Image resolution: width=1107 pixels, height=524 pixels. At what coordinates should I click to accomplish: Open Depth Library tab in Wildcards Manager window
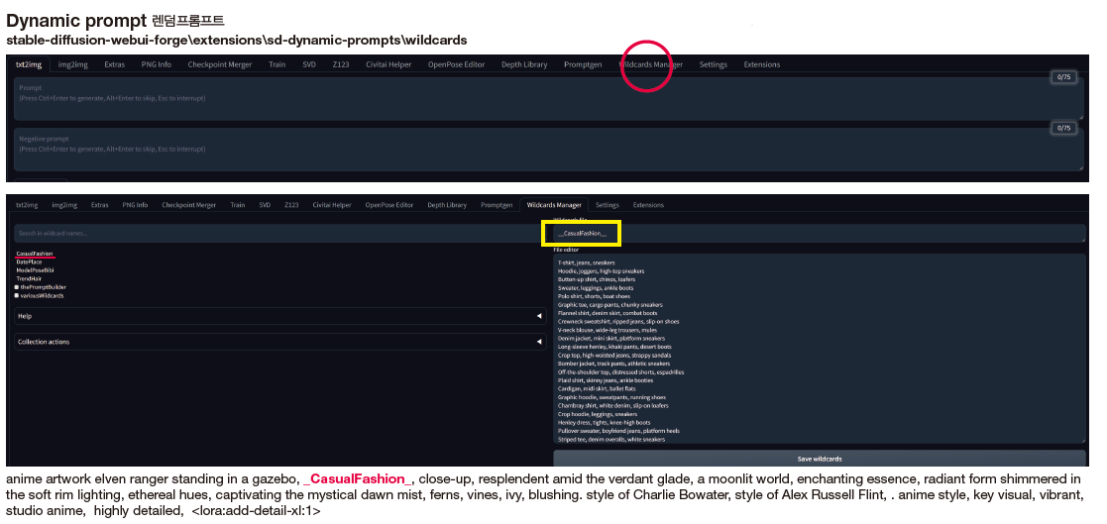coord(447,205)
